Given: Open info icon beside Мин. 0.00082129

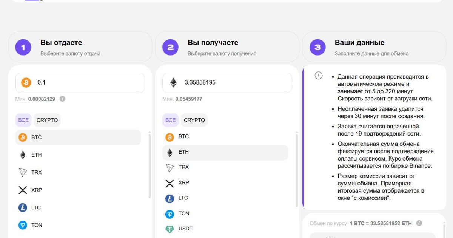Looking at the screenshot, I should 63,99.
